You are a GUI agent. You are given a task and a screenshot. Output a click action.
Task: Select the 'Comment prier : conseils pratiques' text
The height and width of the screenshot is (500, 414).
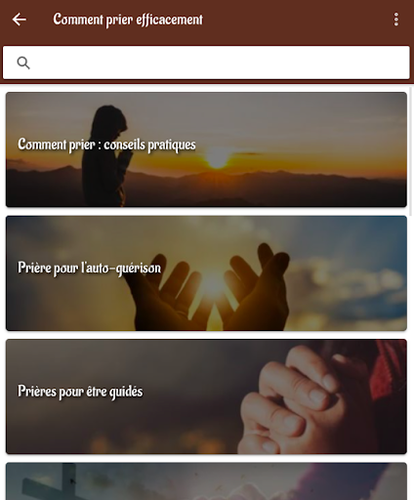[x=106, y=145]
